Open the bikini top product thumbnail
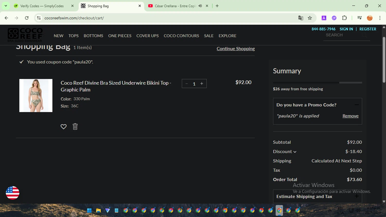The image size is (386, 217). click(x=36, y=96)
